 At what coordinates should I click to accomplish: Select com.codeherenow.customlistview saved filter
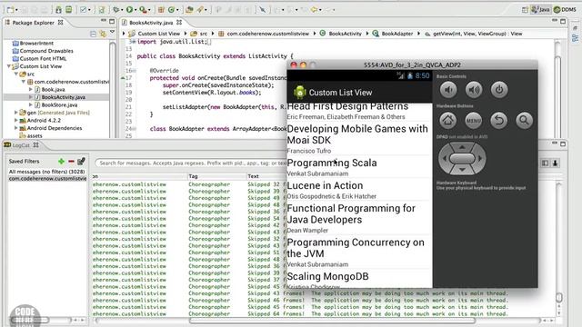(x=47, y=178)
